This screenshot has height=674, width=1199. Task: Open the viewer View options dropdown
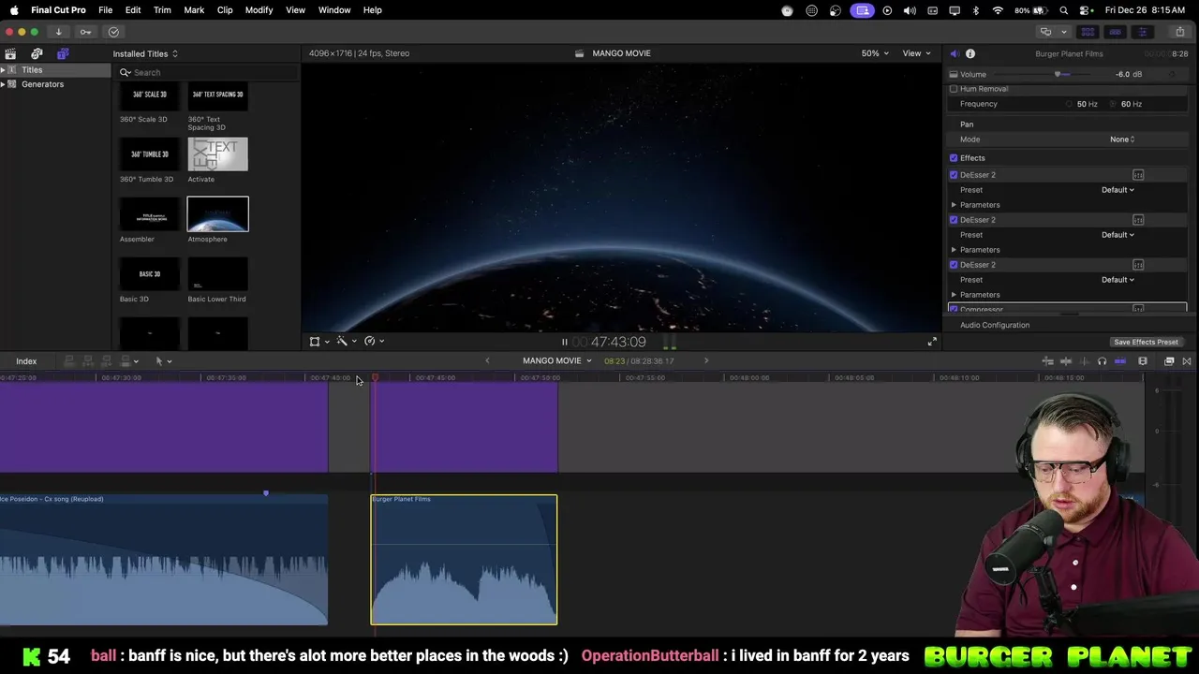tap(916, 53)
